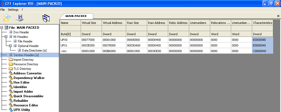The image size is (281, 112).
Task: Open the UPX Utility tool
Action: tap(22, 110)
